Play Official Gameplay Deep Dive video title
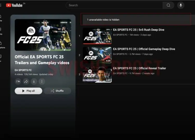Viewport: 195px width, 140px height. click(144, 49)
